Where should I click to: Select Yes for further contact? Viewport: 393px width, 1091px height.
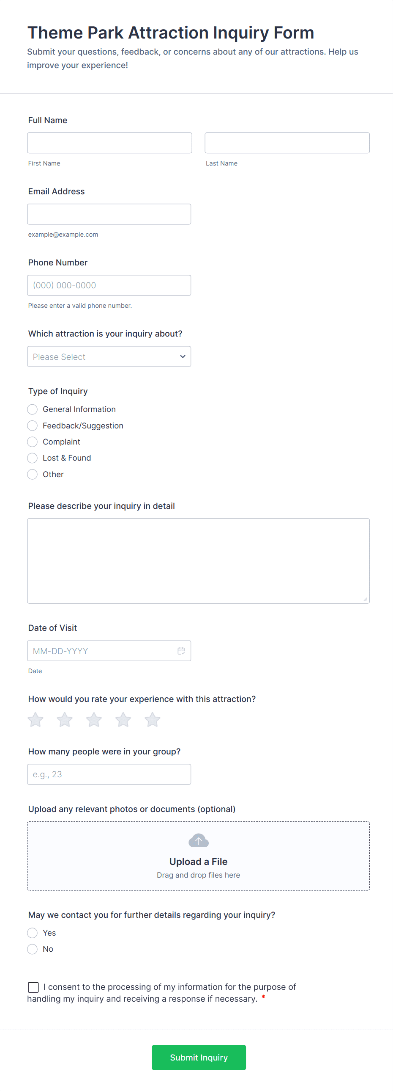pyautogui.click(x=33, y=933)
